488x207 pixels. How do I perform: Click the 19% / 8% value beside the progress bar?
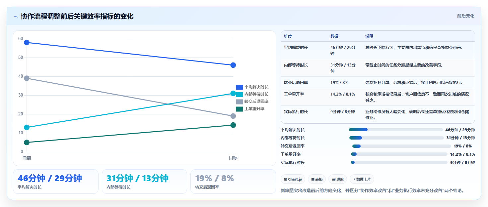tap(462, 146)
